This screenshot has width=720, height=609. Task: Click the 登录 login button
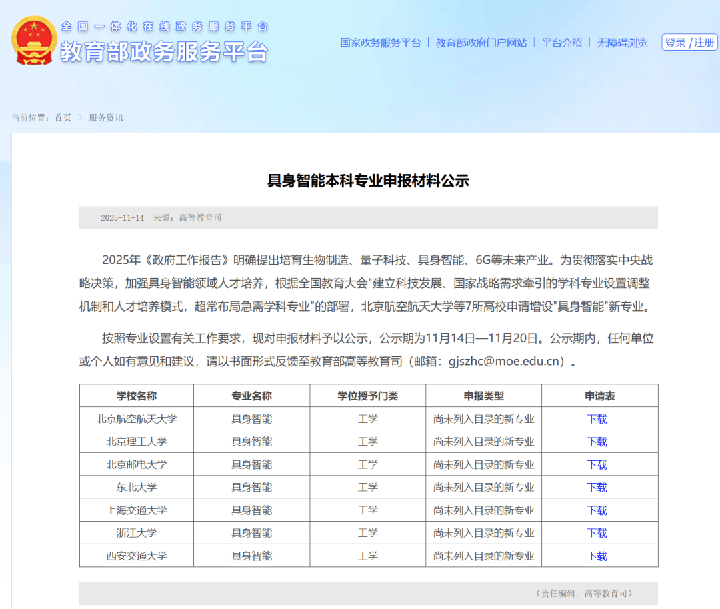point(676,42)
